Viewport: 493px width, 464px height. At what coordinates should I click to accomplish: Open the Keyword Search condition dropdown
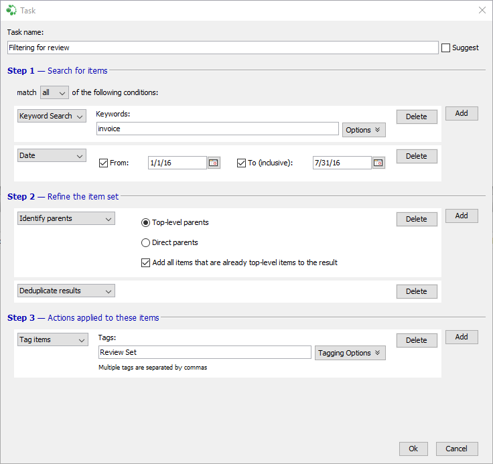point(52,116)
